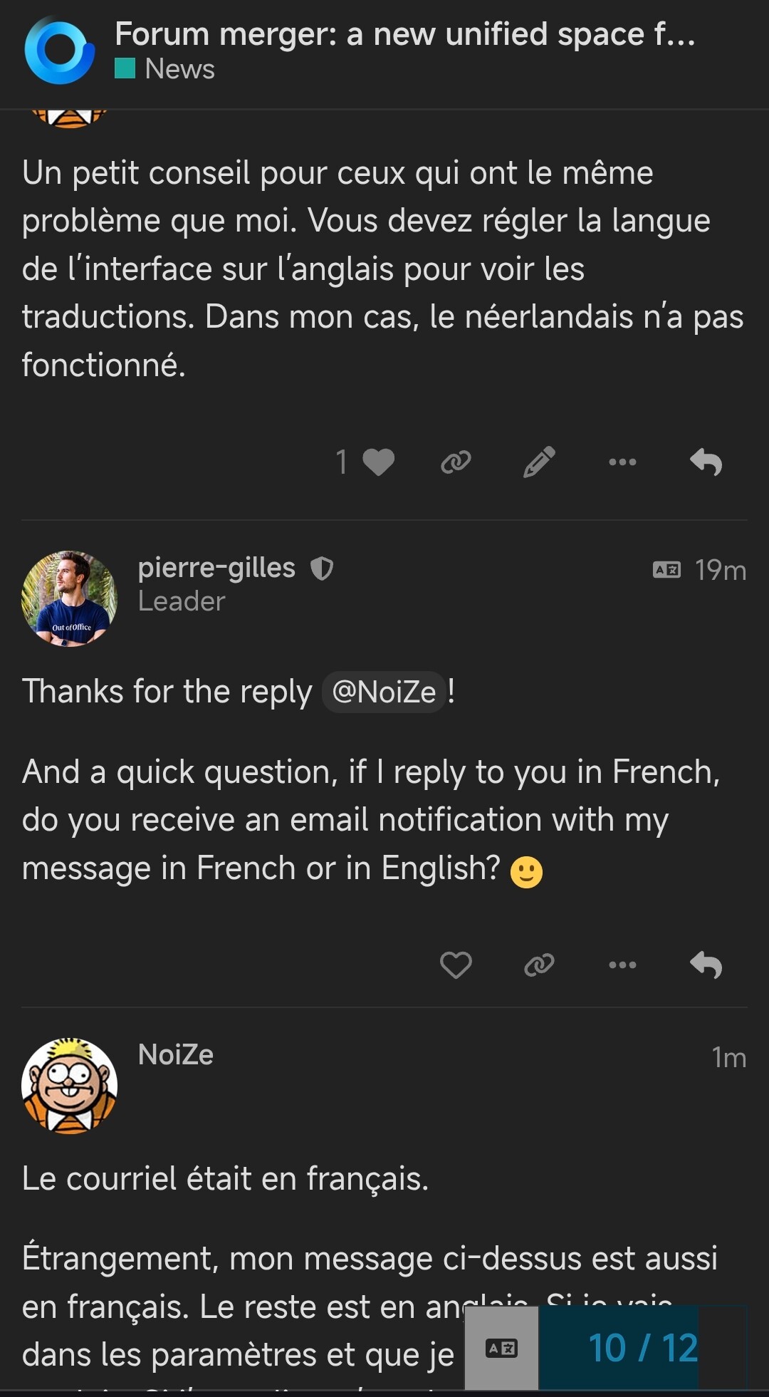Open the forum merger topic title

404,33
